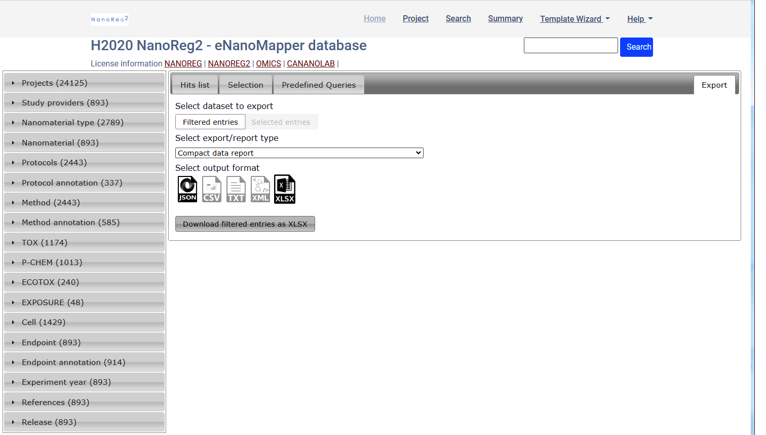Open the Help dropdown menu
This screenshot has height=435, width=766.
(639, 19)
